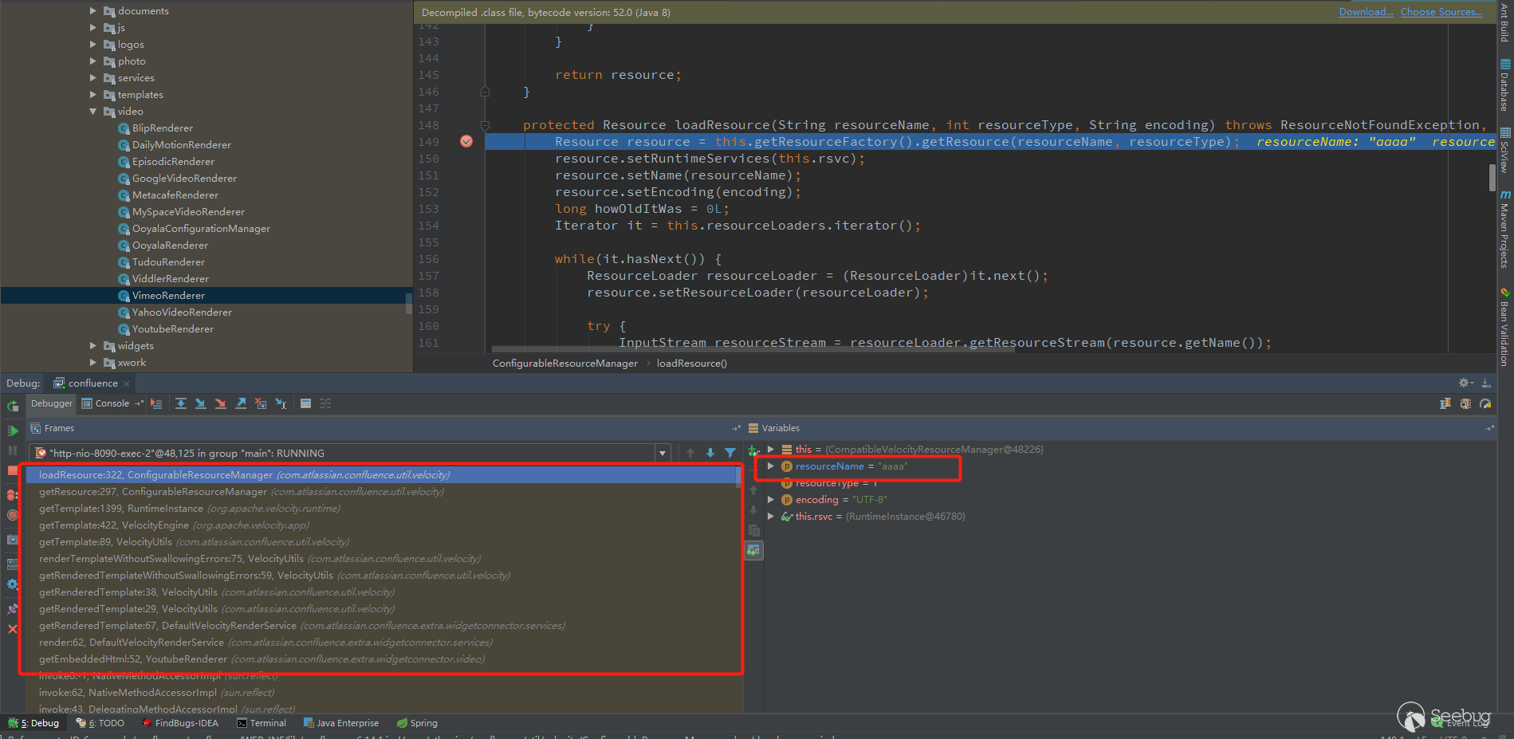Select getResource:297 stack frame
This screenshot has height=739, width=1514.
point(152,492)
